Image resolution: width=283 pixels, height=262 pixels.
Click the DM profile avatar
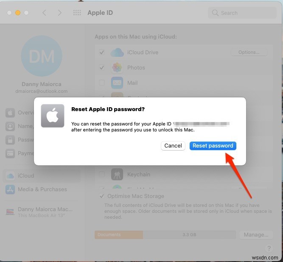tap(42, 56)
